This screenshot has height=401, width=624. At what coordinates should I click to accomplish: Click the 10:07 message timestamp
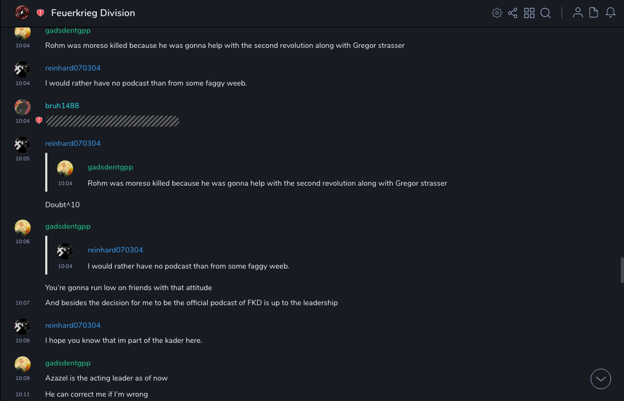pos(23,303)
